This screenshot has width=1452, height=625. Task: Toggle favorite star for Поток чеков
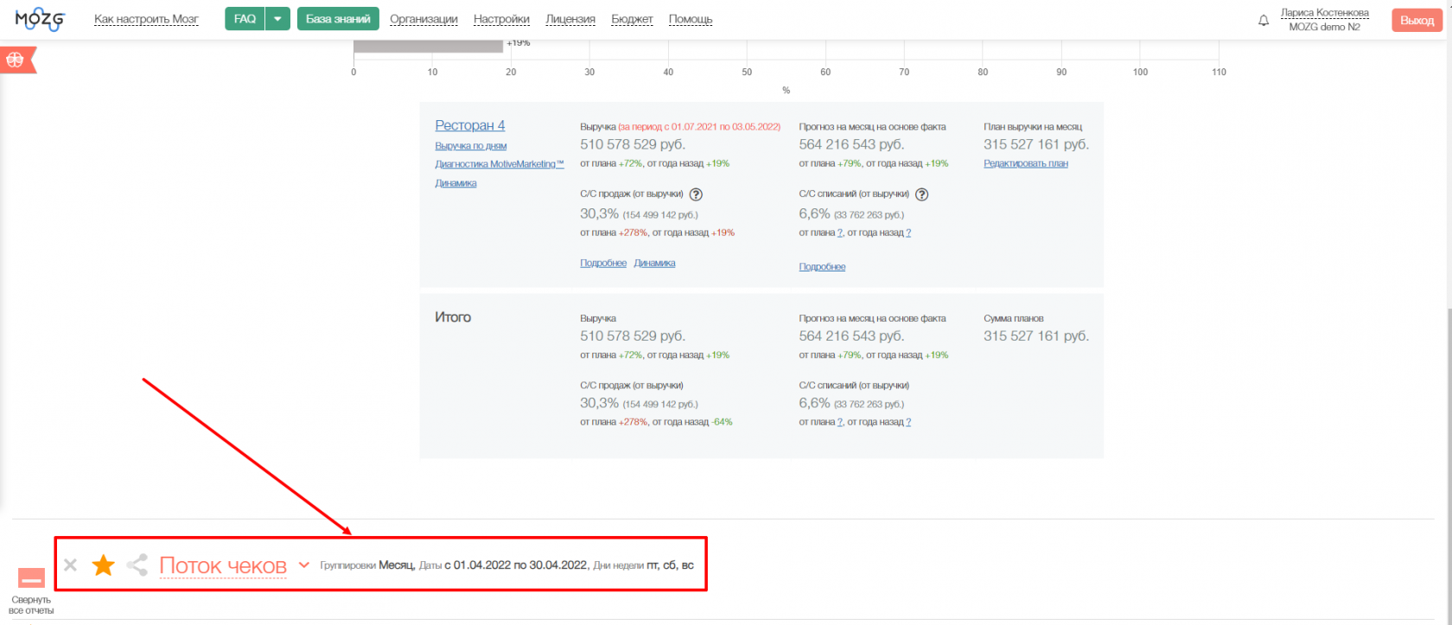point(104,565)
